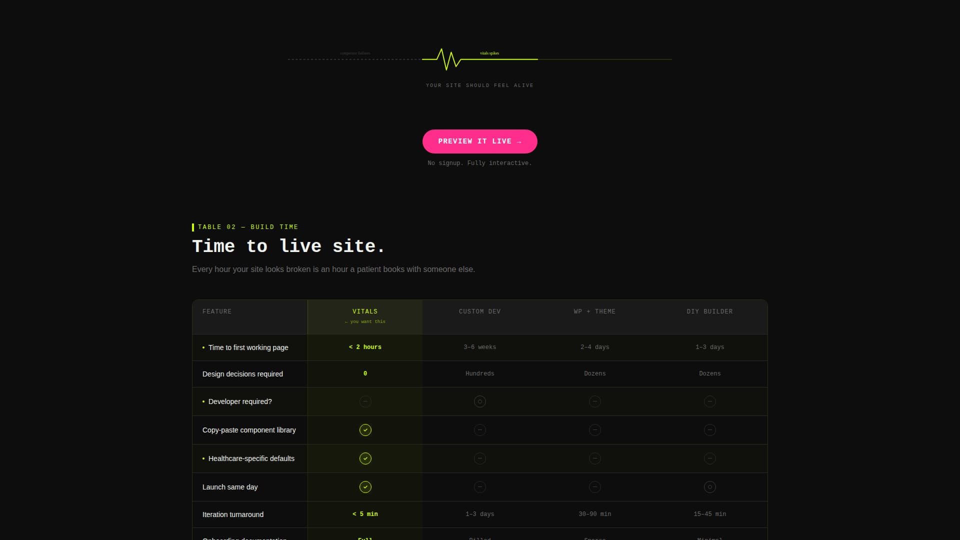Select the DIY Builder 'Dozens' cell
Screen dimensions: 960x540
709,373
